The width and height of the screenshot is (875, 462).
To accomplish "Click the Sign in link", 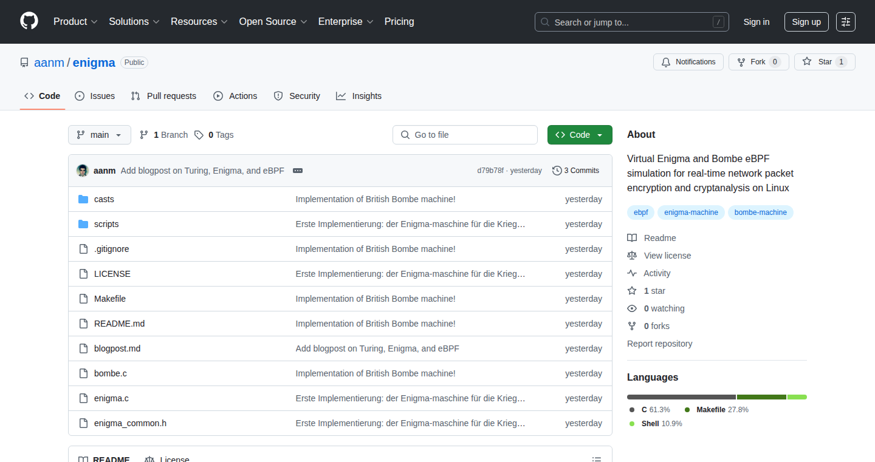I will pos(757,22).
